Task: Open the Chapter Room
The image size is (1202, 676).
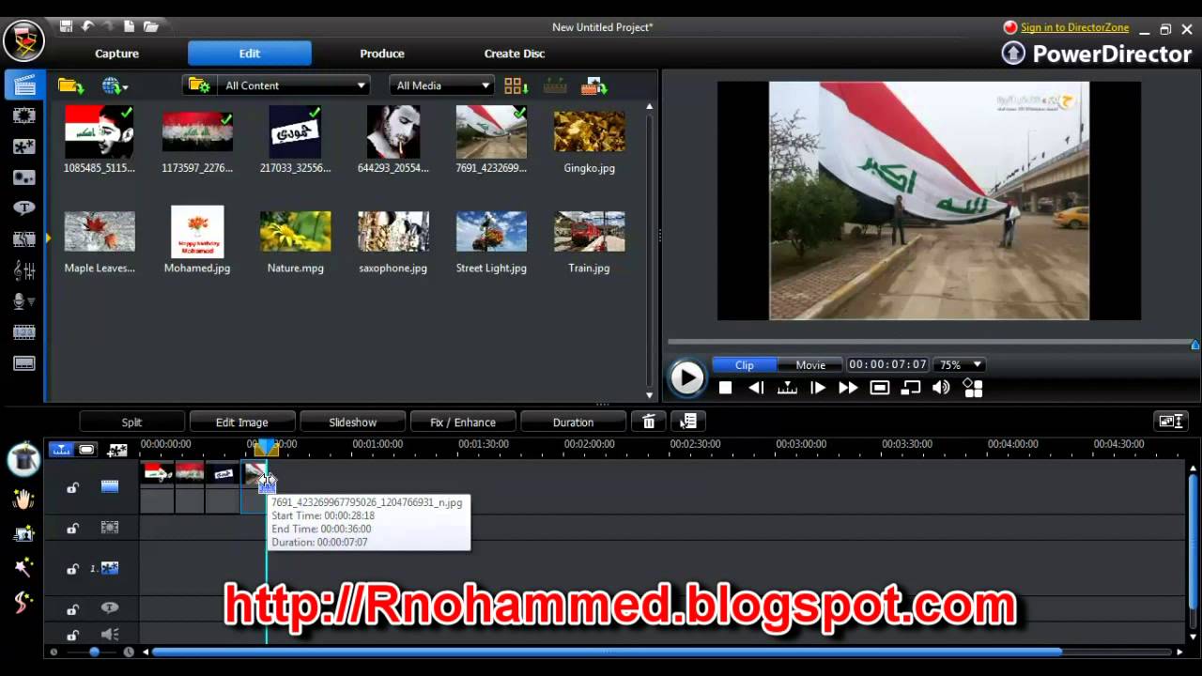Action: point(24,332)
